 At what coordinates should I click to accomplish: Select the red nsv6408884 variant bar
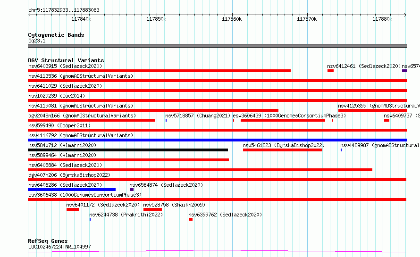(x=200, y=170)
